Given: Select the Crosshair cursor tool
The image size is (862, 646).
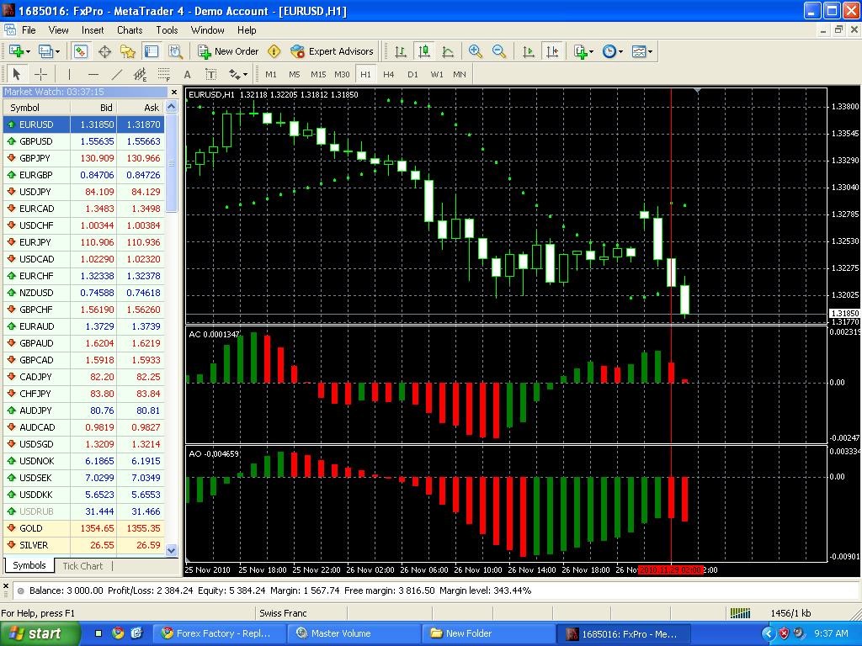Looking at the screenshot, I should [x=40, y=74].
